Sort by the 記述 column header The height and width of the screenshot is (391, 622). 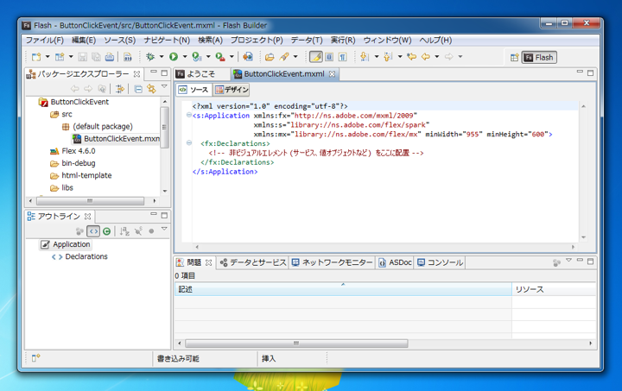[x=343, y=290]
